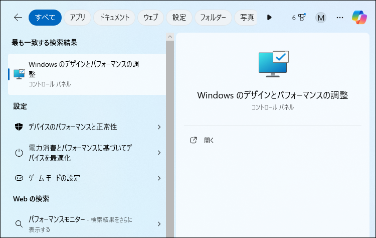The image size is (376, 238).
Task: Open the Copilot icon
Action: pyautogui.click(x=359, y=18)
